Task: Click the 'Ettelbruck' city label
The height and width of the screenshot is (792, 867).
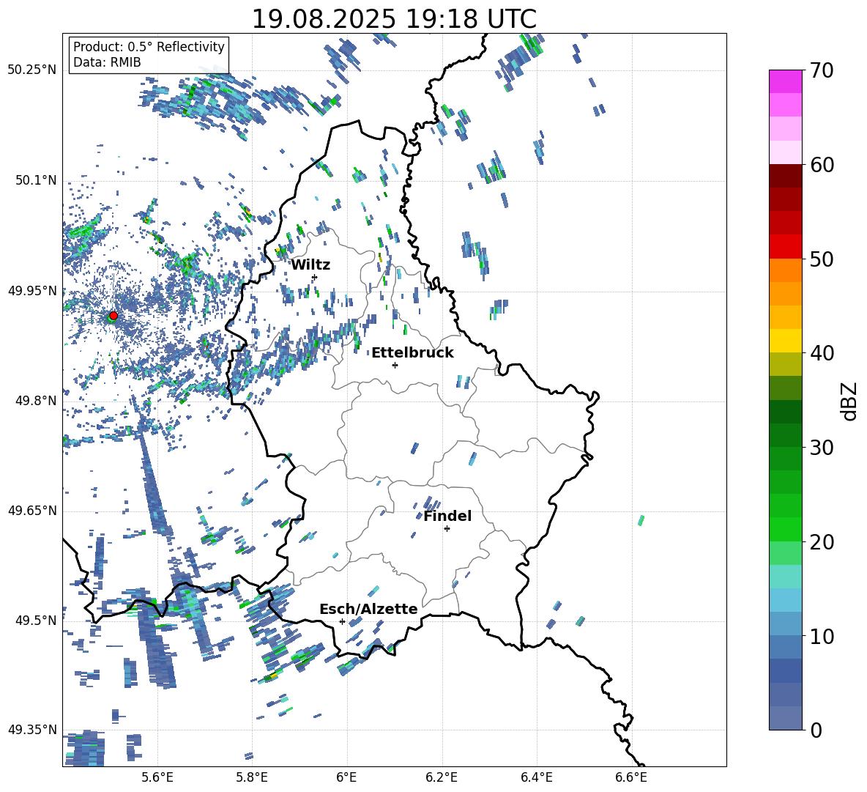Action: [x=412, y=353]
